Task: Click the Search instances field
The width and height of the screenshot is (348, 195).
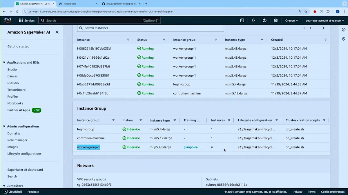Action: coord(151,28)
